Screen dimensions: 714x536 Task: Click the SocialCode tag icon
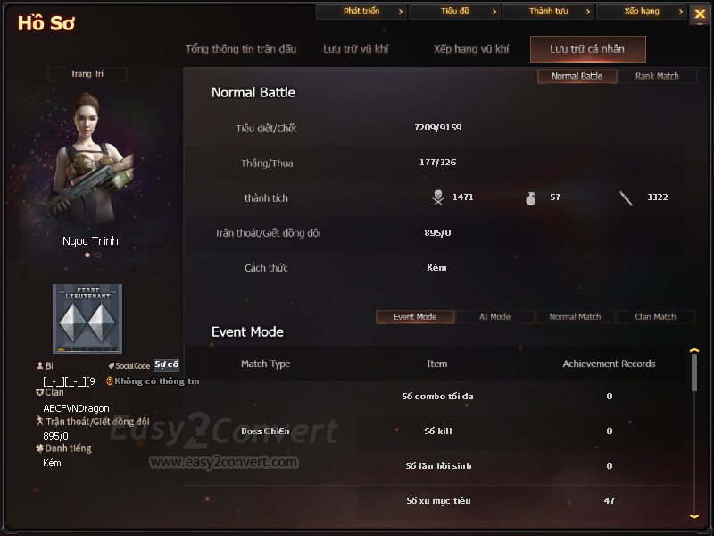point(111,365)
